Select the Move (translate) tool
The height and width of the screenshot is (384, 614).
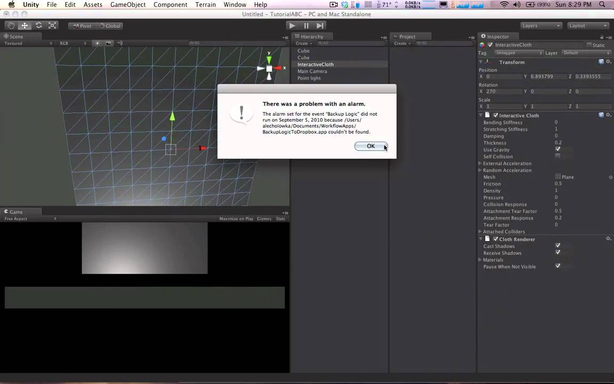coord(25,26)
